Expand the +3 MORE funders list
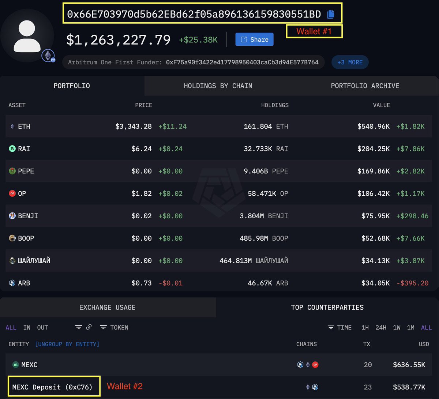This screenshot has height=399, width=439. (x=350, y=62)
